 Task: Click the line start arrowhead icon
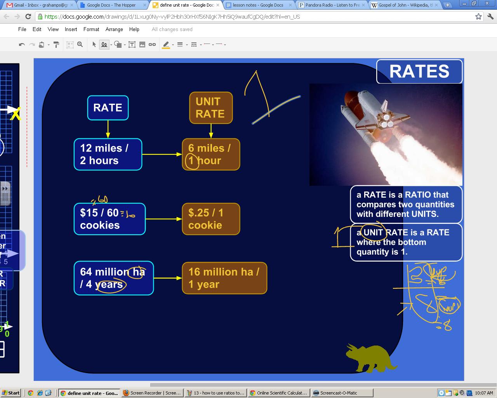[207, 44]
